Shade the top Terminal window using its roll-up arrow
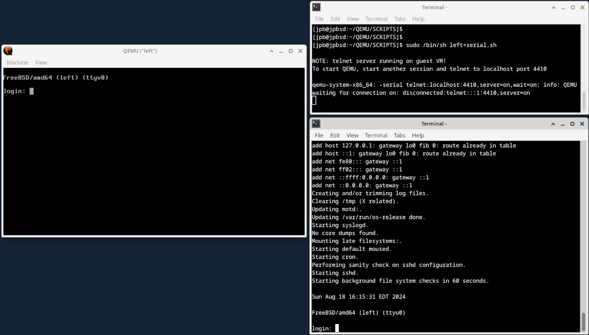589x335 pixels. pos(553,7)
